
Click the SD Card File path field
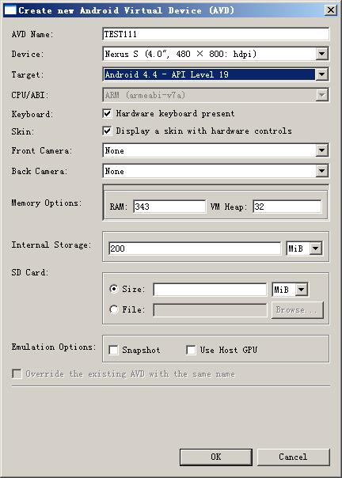210,310
